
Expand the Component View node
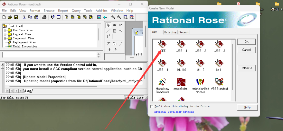[5, 38]
